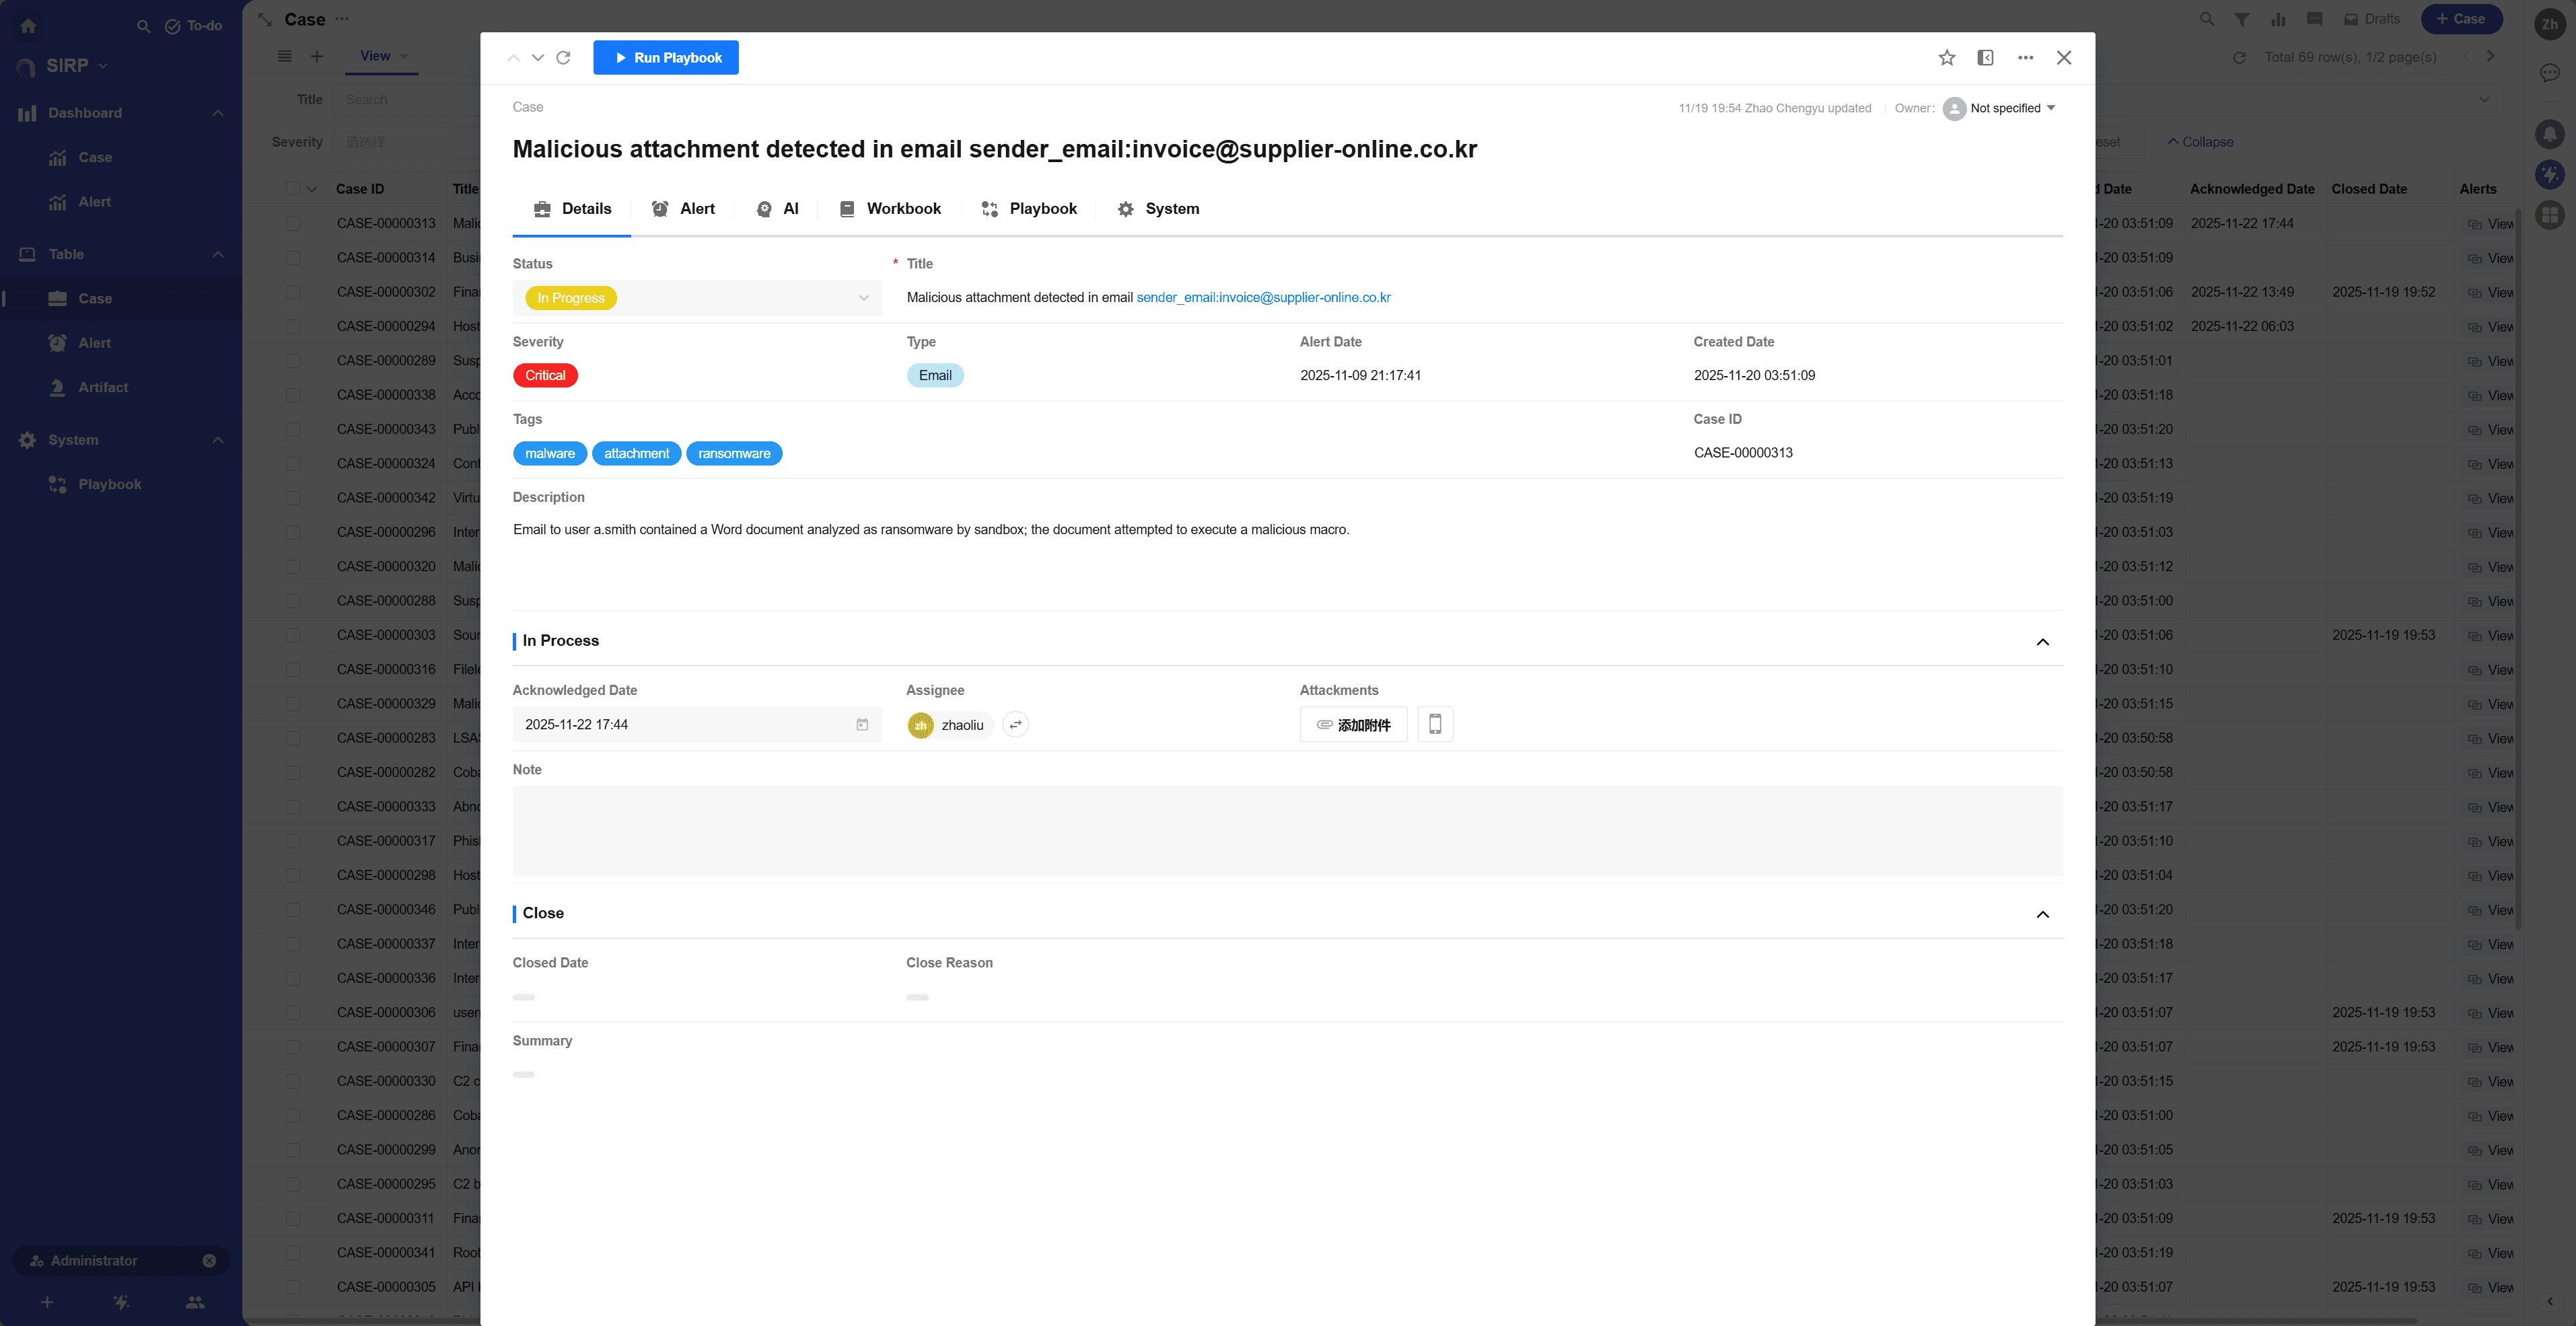Viewport: 2576px width, 1326px height.
Task: Open the more options ellipsis menu
Action: (2025, 58)
